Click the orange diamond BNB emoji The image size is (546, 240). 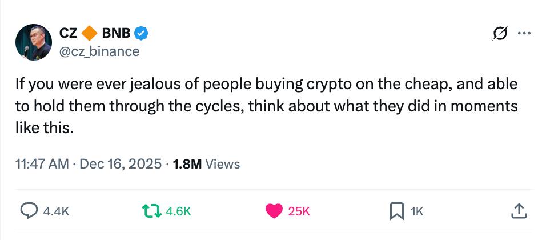pos(89,34)
